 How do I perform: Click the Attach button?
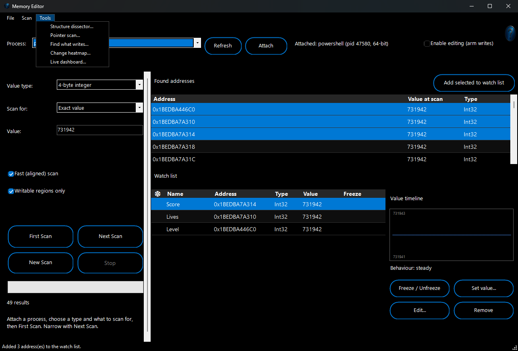(x=266, y=46)
